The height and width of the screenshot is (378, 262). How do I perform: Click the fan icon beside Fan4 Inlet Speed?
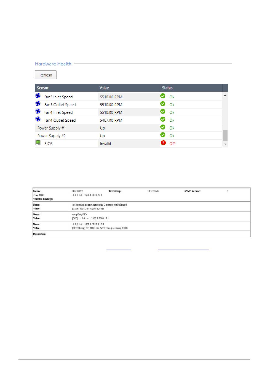[x=38, y=111]
